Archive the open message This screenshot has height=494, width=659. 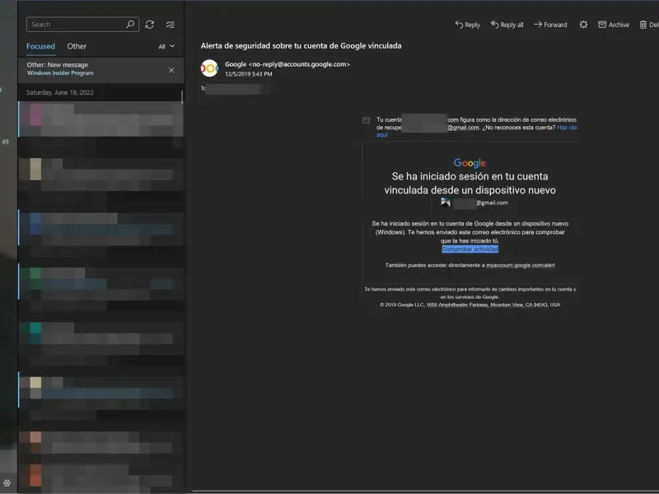pyautogui.click(x=614, y=25)
